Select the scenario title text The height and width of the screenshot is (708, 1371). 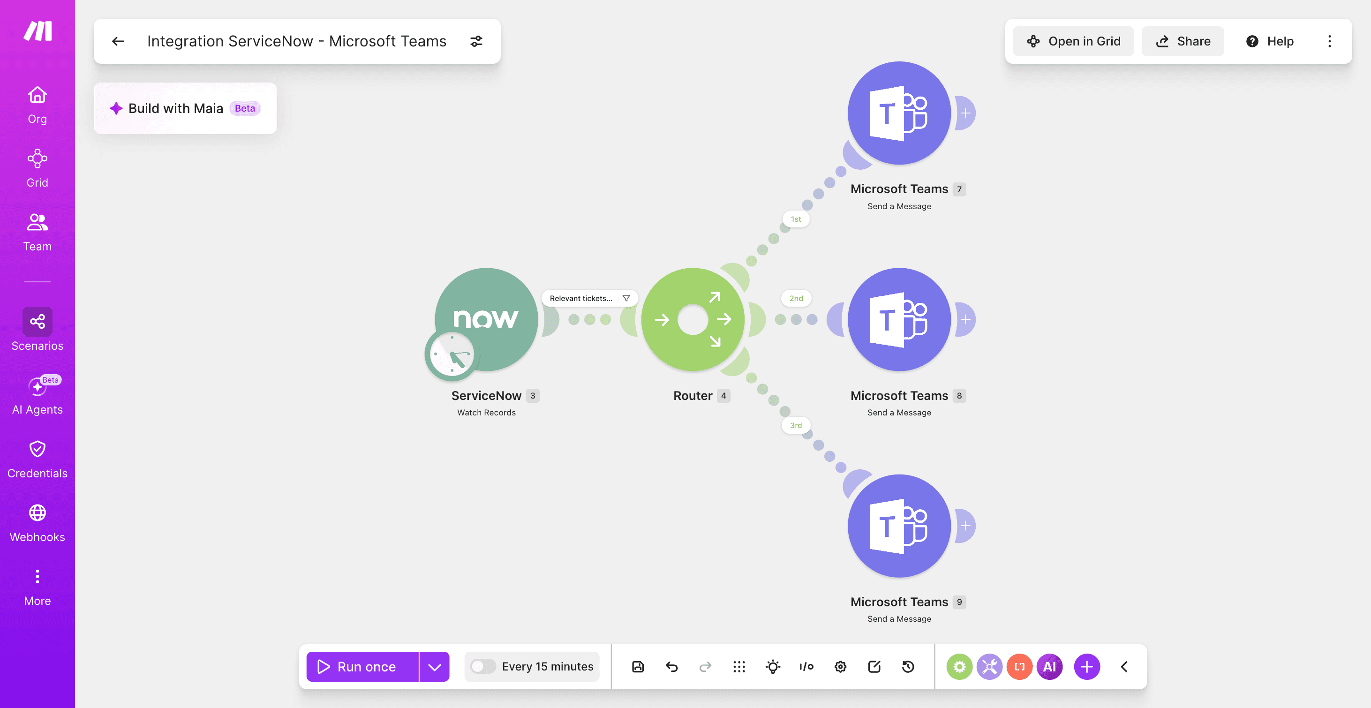(x=296, y=41)
